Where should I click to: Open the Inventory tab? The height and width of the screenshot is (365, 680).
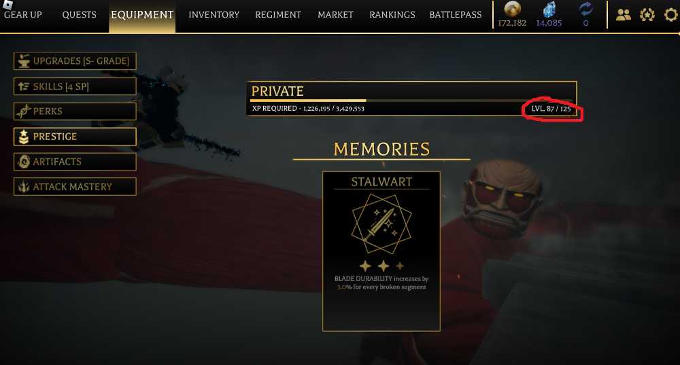pyautogui.click(x=214, y=15)
